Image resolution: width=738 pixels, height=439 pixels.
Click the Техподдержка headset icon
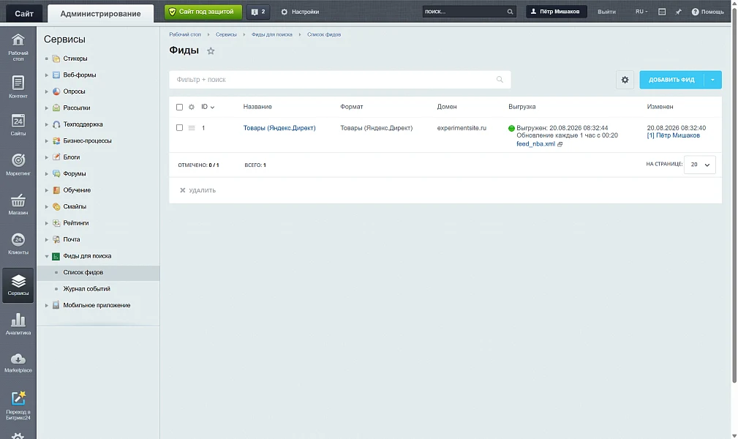click(x=56, y=124)
